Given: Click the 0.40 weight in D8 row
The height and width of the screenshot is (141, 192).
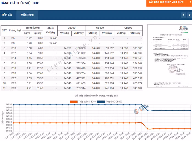Looking at the screenshot, I should (29, 43).
